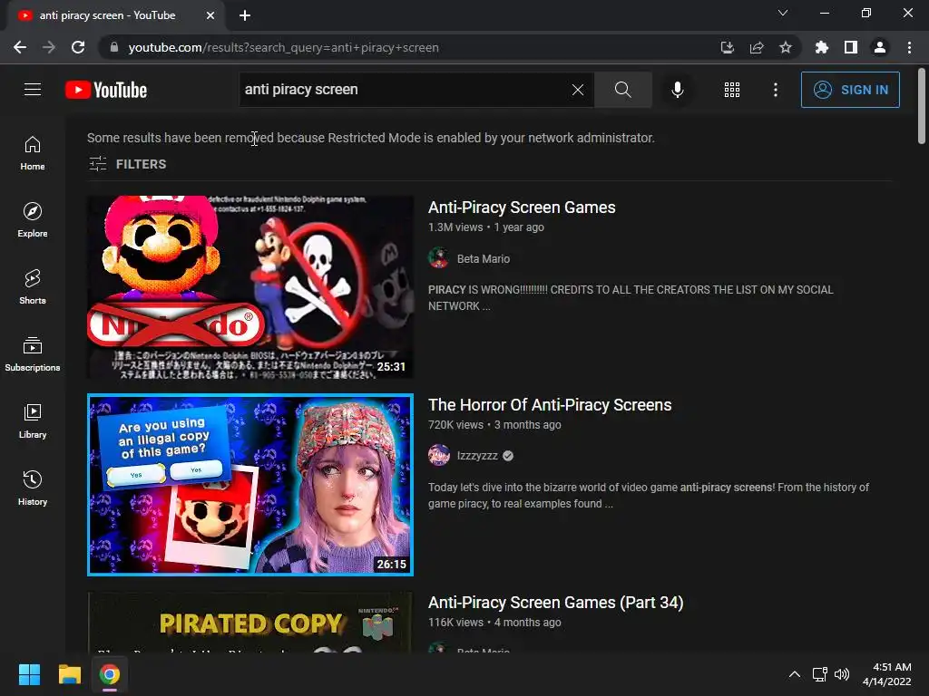Viewport: 929px width, 696px height.
Task: Open the Windows Start menu
Action: [29, 674]
